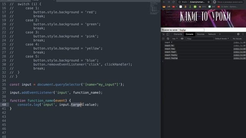
Task: Click 'querySelector' on line 35
Action: coord(68,84)
